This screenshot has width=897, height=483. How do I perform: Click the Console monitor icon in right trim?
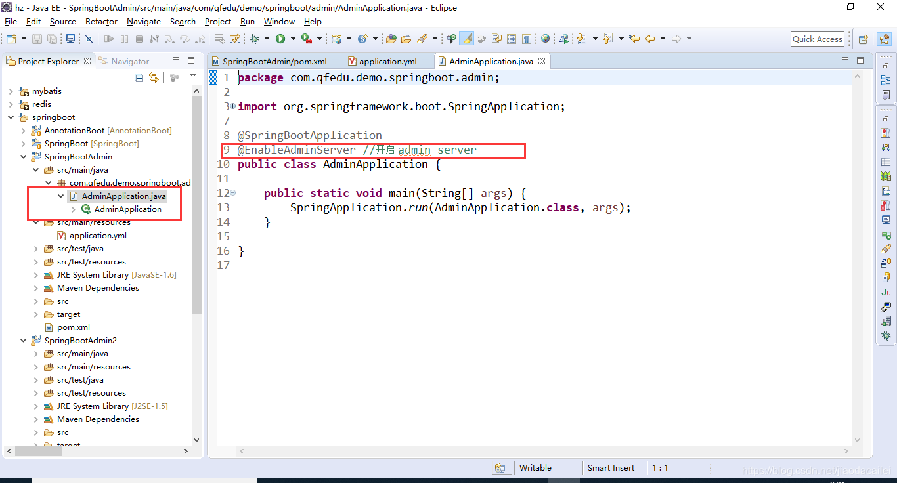[886, 219]
